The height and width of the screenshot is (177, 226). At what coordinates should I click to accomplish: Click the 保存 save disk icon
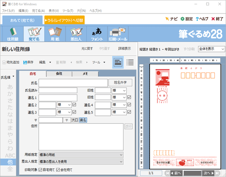25,62
